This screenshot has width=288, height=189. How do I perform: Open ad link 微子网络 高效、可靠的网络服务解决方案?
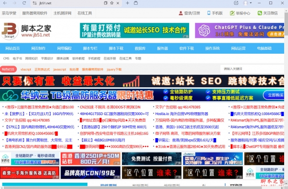pos(188,133)
